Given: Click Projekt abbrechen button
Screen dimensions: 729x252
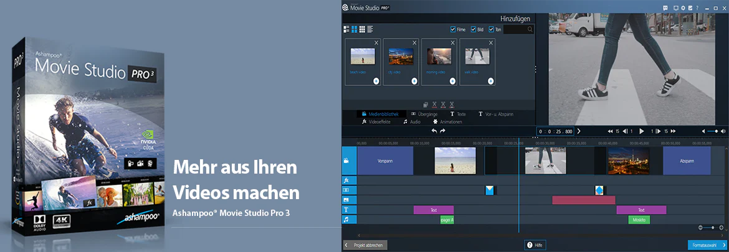Looking at the screenshot, I should (365, 245).
